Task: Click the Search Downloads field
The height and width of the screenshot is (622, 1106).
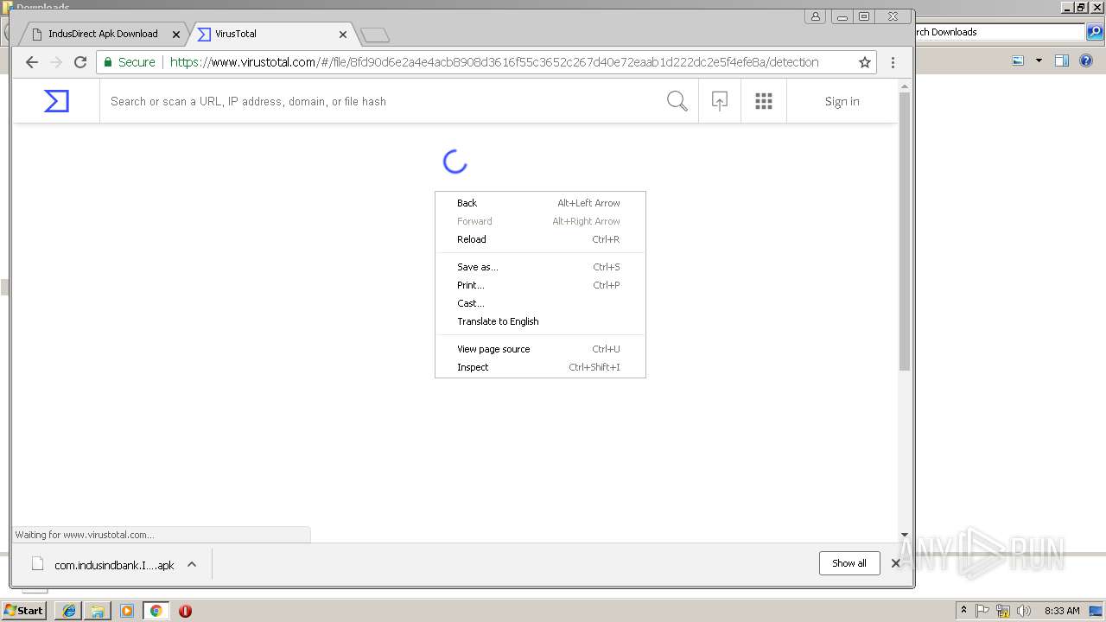Action: (998, 32)
